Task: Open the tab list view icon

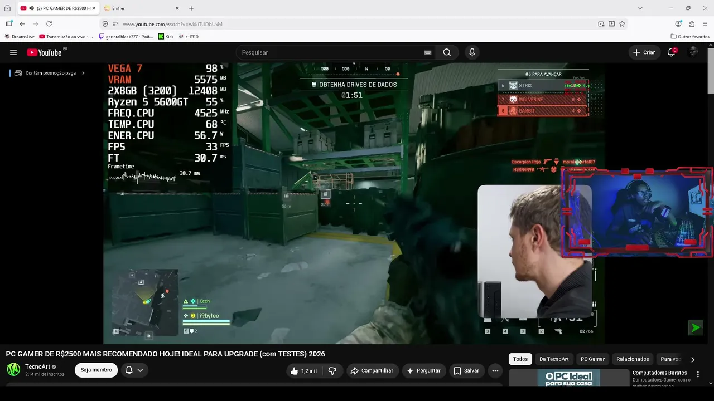Action: tap(7, 8)
